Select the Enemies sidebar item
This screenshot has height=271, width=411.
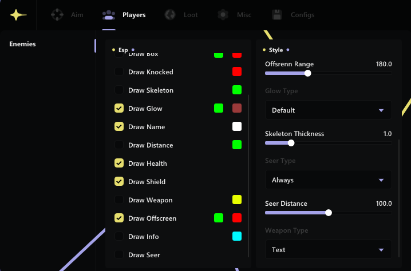(x=23, y=44)
